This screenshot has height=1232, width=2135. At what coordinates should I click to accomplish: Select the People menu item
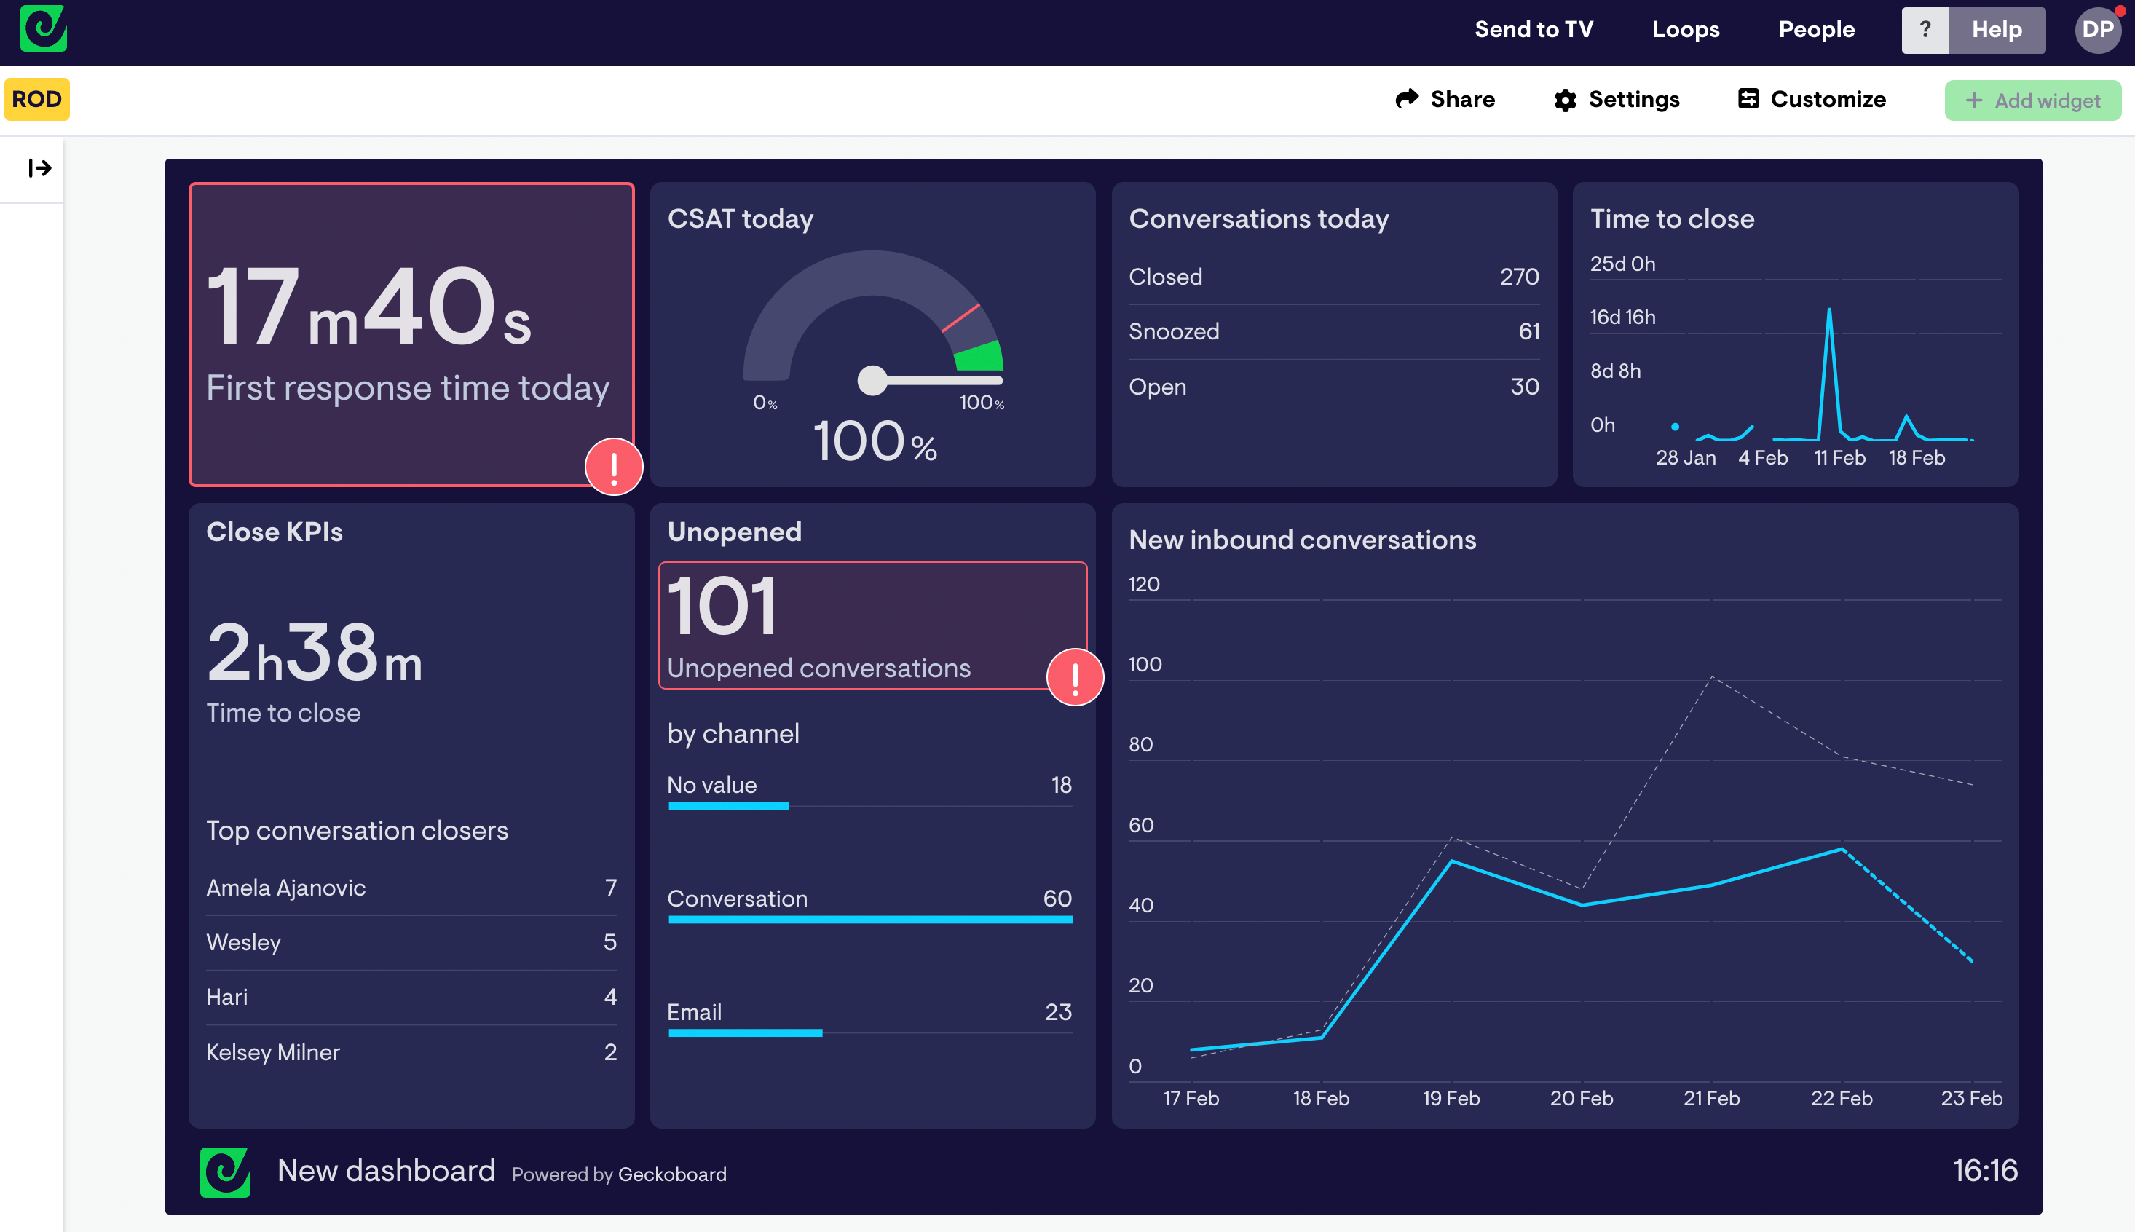click(x=1816, y=30)
